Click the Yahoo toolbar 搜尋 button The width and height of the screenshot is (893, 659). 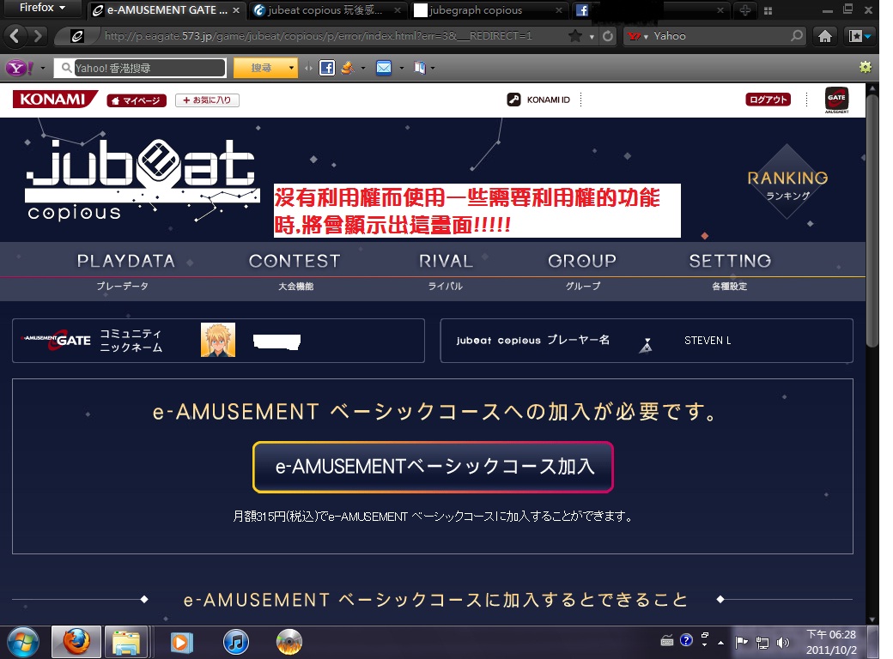point(260,69)
